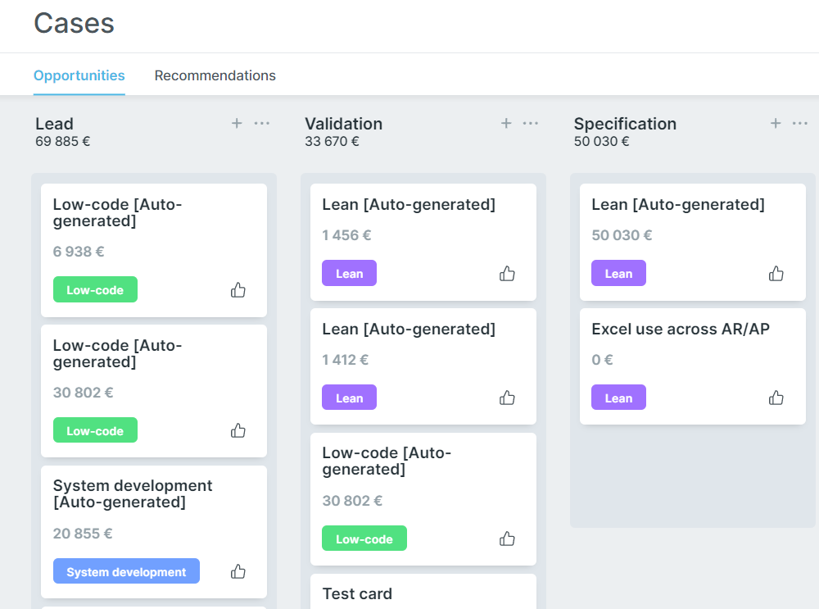
Task: Click the plus icon in the Validation column
Action: pos(506,123)
